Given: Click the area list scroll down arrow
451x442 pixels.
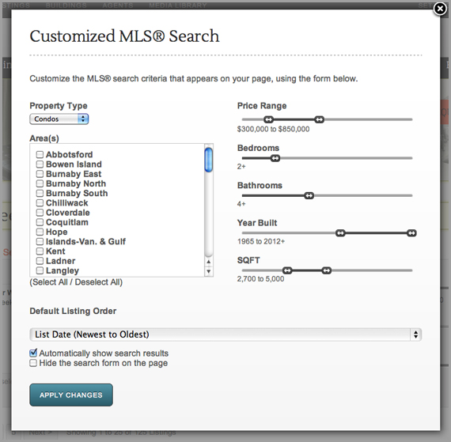Looking at the screenshot, I should pyautogui.click(x=209, y=271).
